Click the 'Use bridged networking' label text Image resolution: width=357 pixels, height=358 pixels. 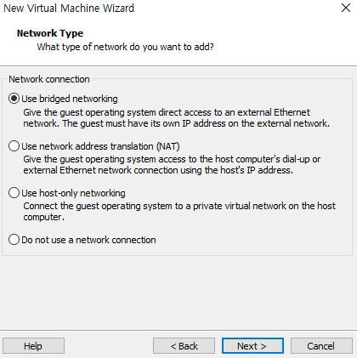coord(70,99)
